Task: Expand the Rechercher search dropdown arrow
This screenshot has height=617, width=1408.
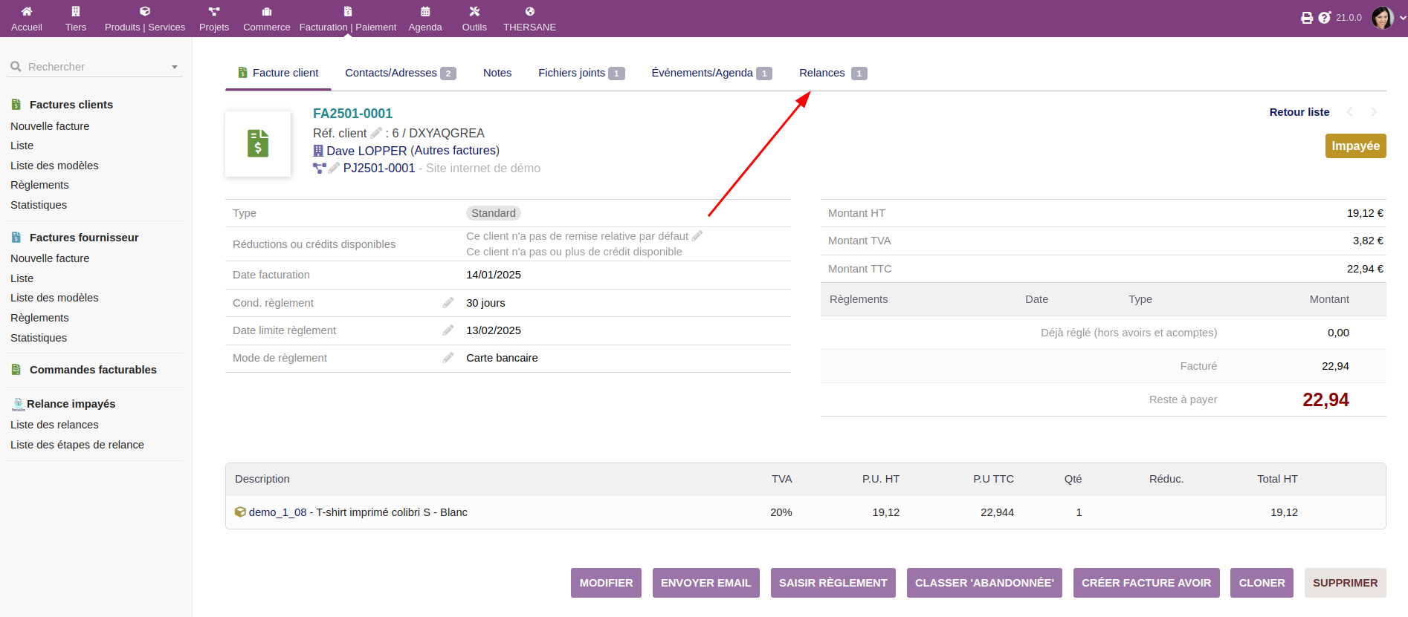Action: click(175, 67)
